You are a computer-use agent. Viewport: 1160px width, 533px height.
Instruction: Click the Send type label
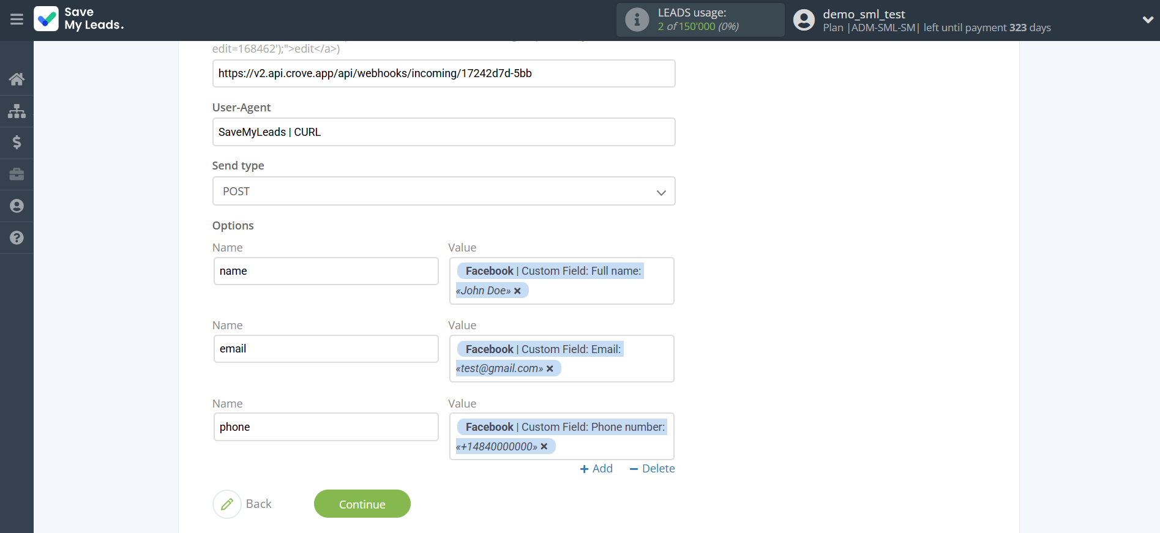click(238, 166)
